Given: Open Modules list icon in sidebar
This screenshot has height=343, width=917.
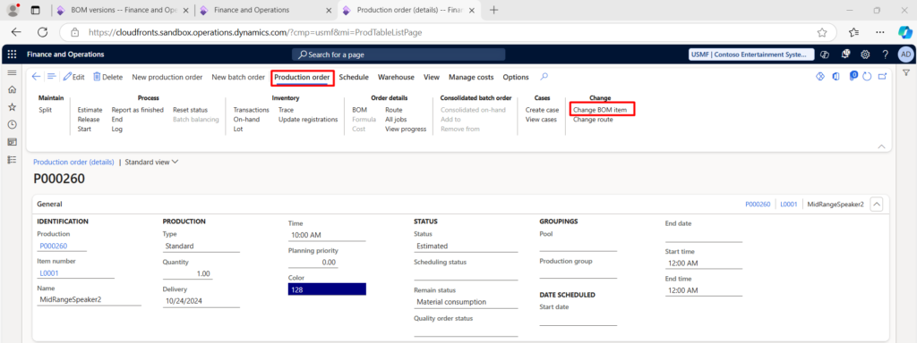Looking at the screenshot, I should coord(12,159).
